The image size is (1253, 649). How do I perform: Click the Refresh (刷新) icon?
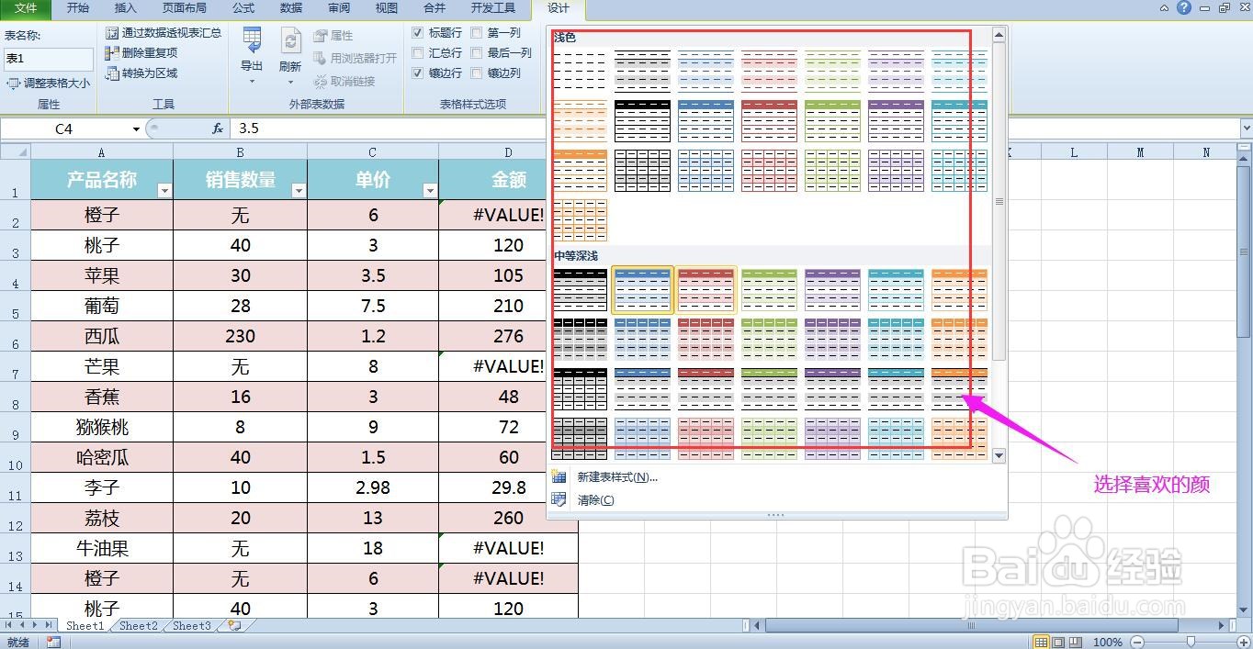click(x=290, y=41)
